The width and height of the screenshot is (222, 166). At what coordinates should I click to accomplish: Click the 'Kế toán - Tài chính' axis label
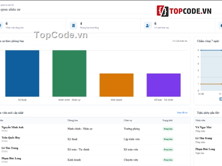163,100
